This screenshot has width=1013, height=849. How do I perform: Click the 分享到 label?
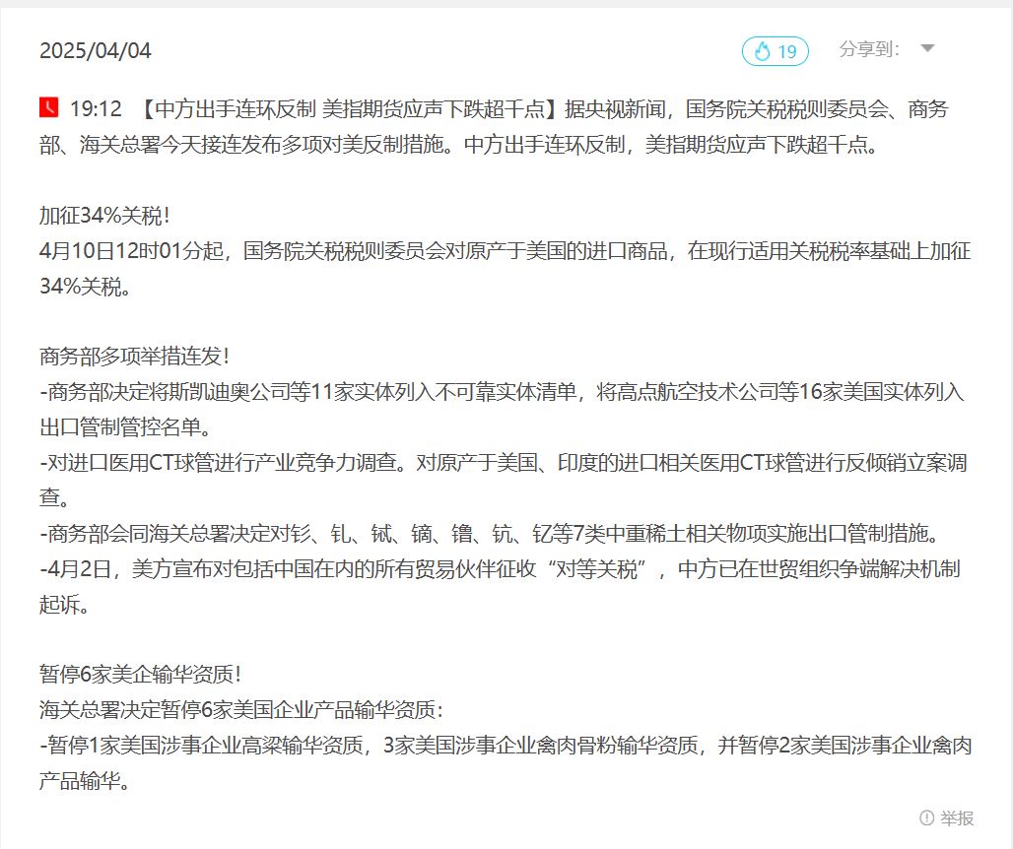tap(869, 49)
